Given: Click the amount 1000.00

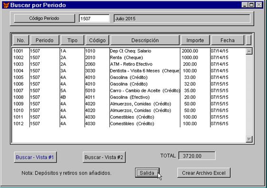Looking at the screenshot, I should coord(190,58).
